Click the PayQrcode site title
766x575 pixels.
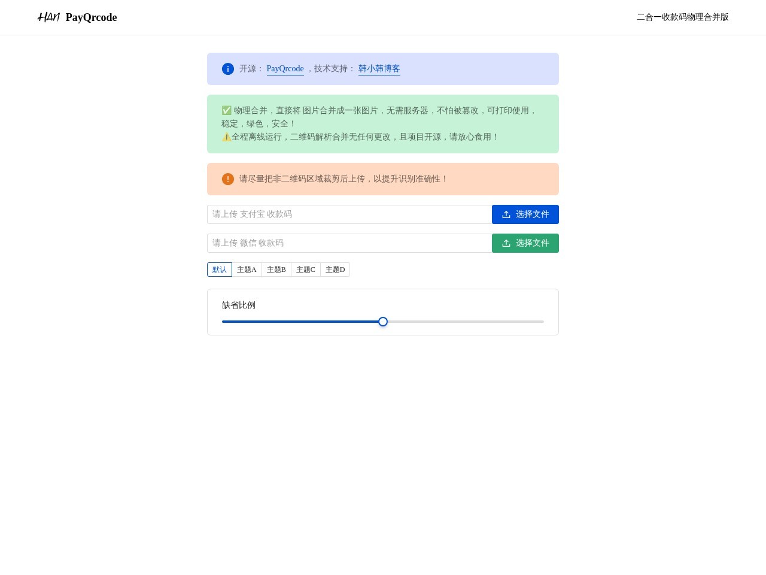click(x=91, y=17)
